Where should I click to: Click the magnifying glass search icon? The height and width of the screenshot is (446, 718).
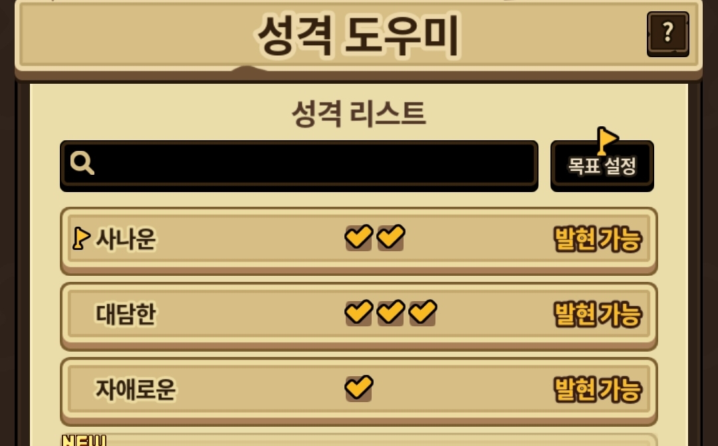82,163
